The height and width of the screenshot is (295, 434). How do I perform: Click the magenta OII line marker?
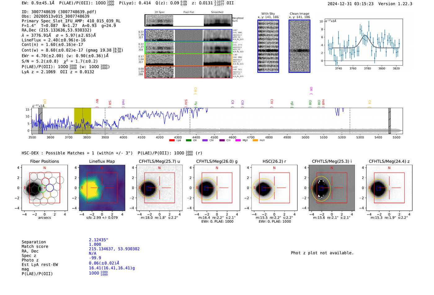(311, 91)
